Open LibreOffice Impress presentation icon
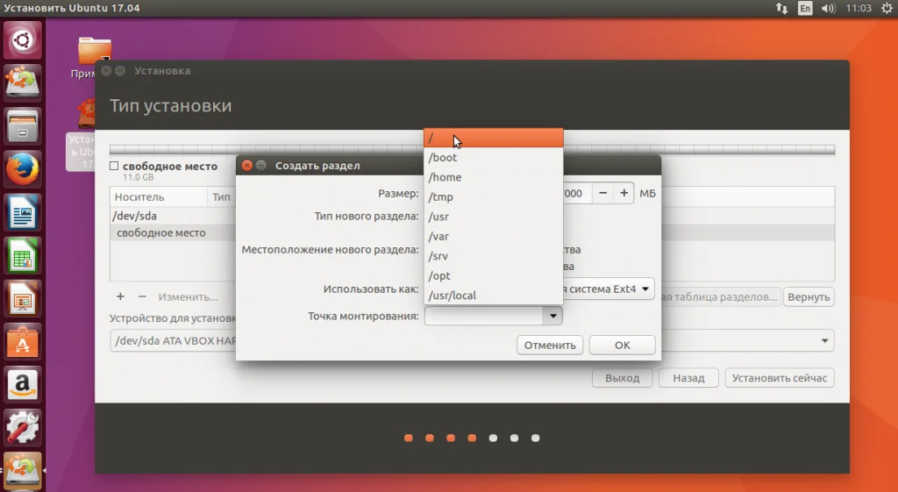Image resolution: width=898 pixels, height=492 pixels. [22, 298]
